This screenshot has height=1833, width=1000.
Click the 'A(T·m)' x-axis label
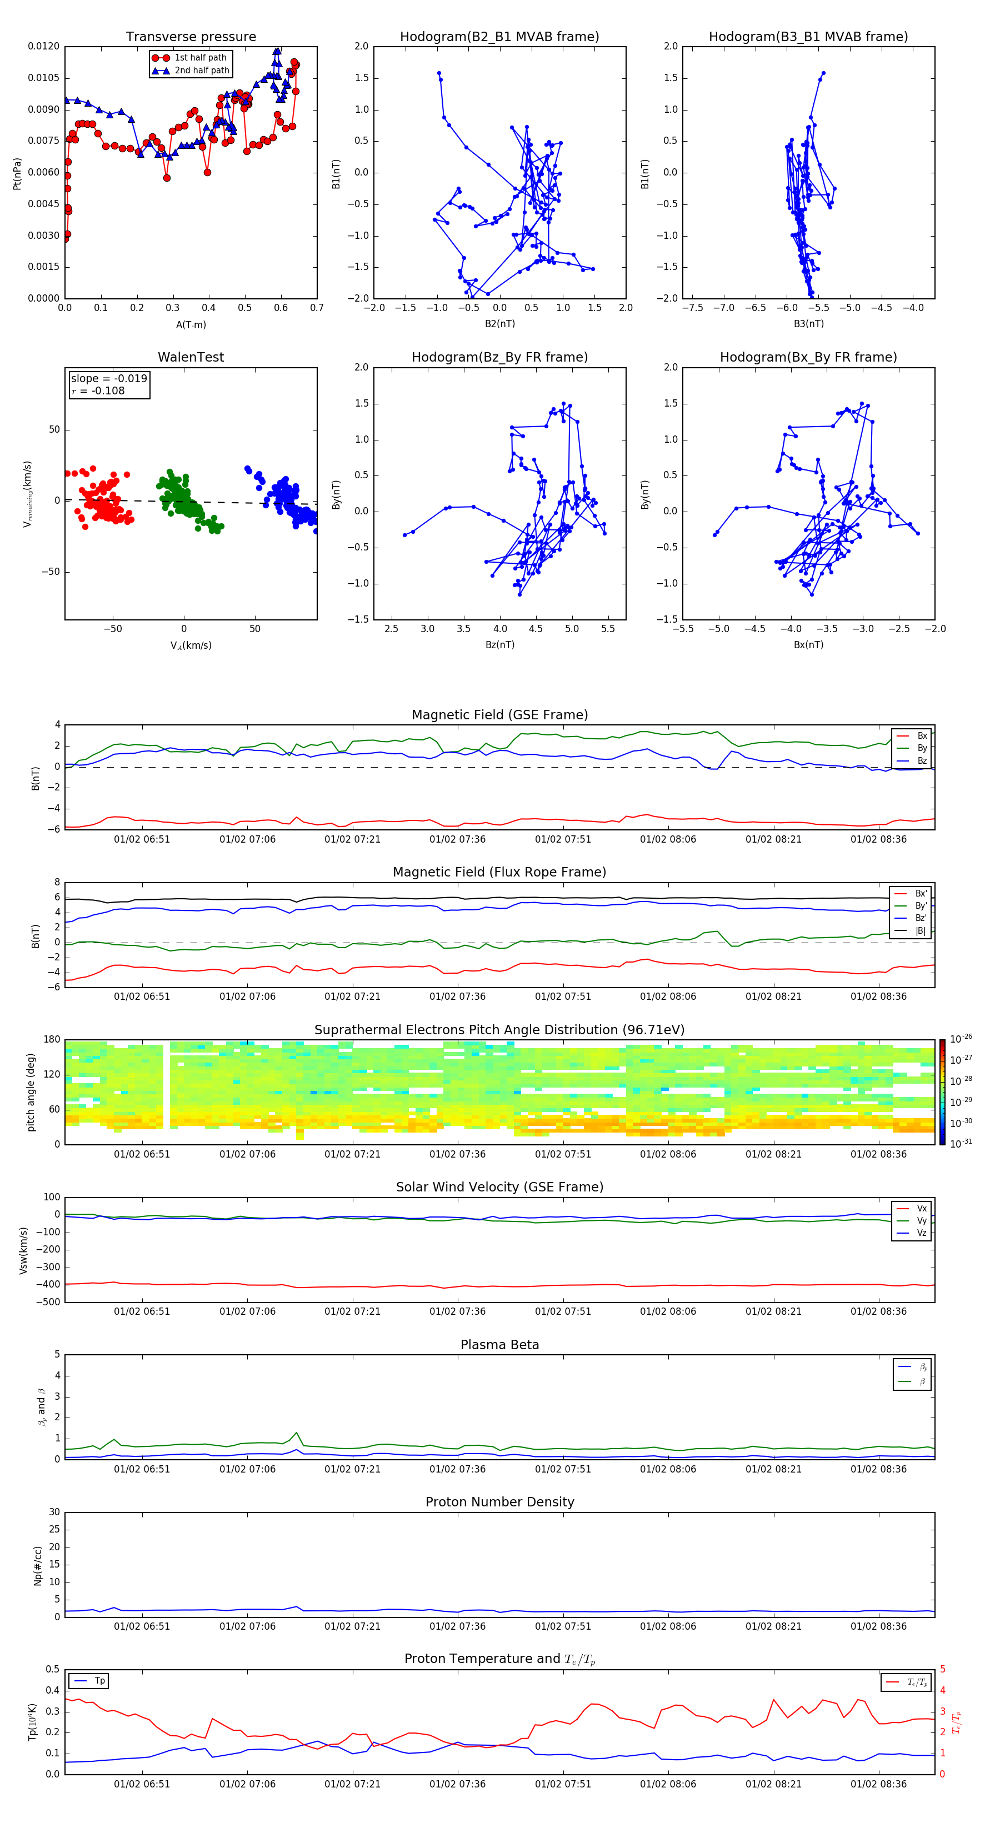pos(191,324)
